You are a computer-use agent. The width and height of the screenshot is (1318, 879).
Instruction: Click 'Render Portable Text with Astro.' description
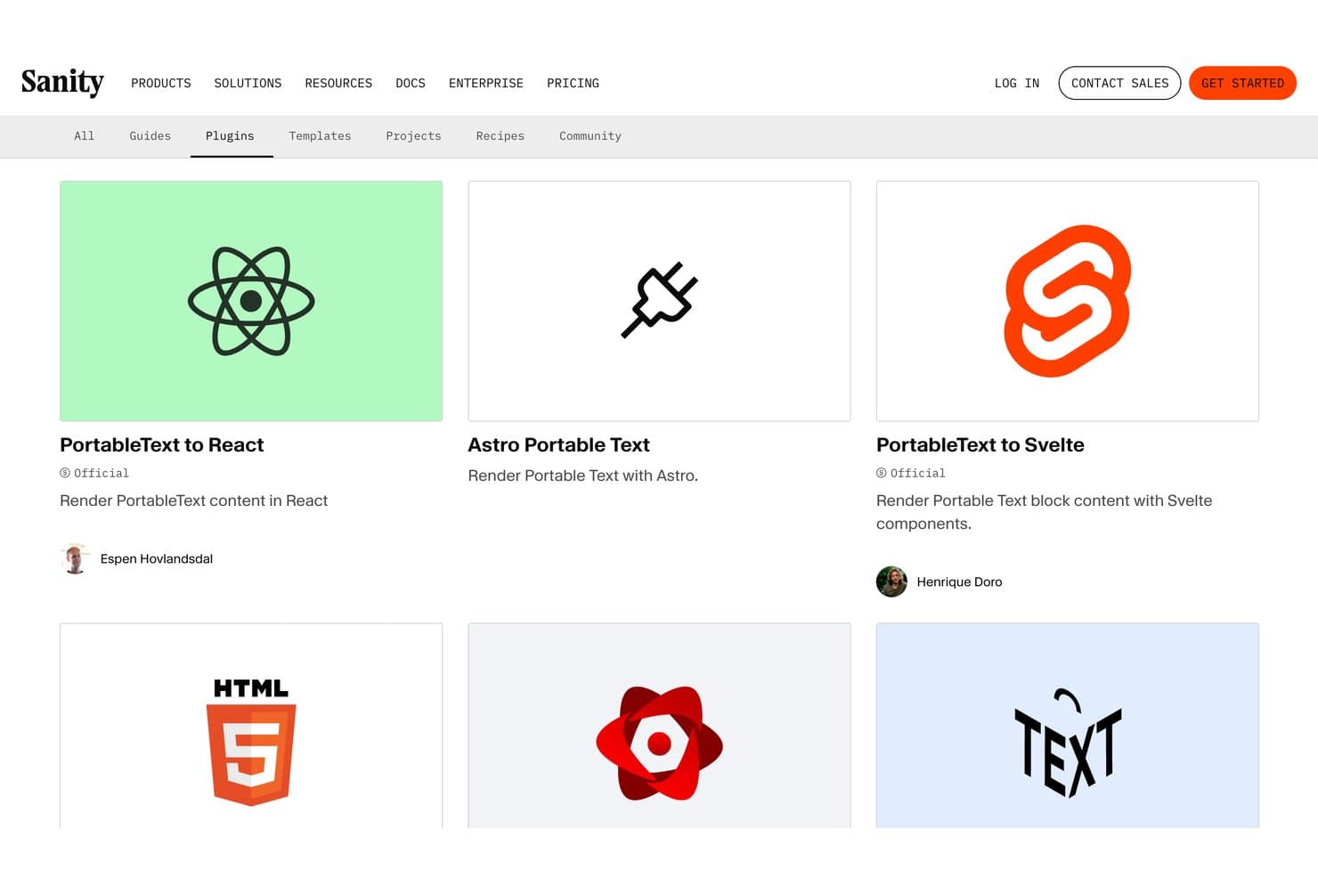point(582,476)
